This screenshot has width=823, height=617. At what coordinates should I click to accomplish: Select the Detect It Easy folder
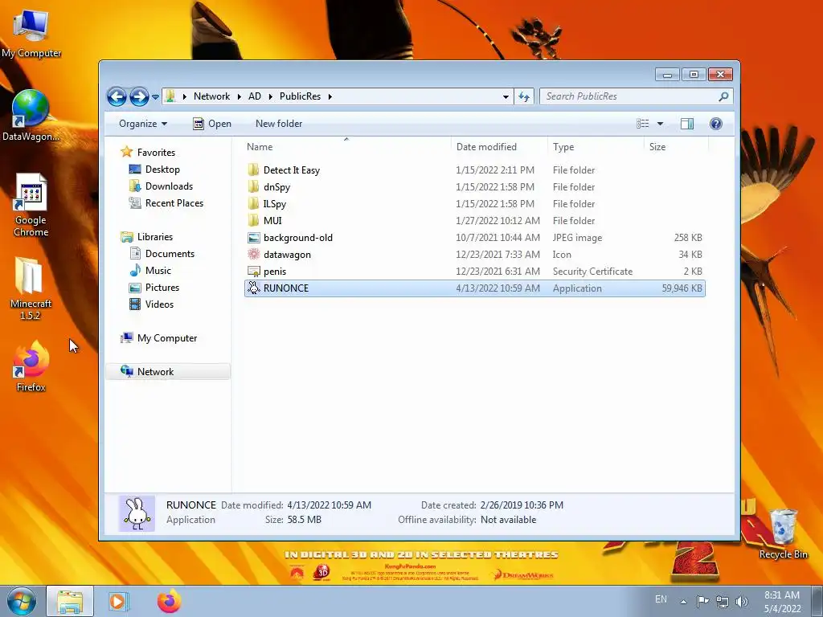point(474,170)
